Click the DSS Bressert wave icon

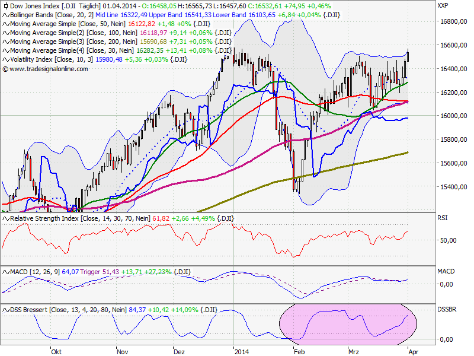(x=5, y=309)
